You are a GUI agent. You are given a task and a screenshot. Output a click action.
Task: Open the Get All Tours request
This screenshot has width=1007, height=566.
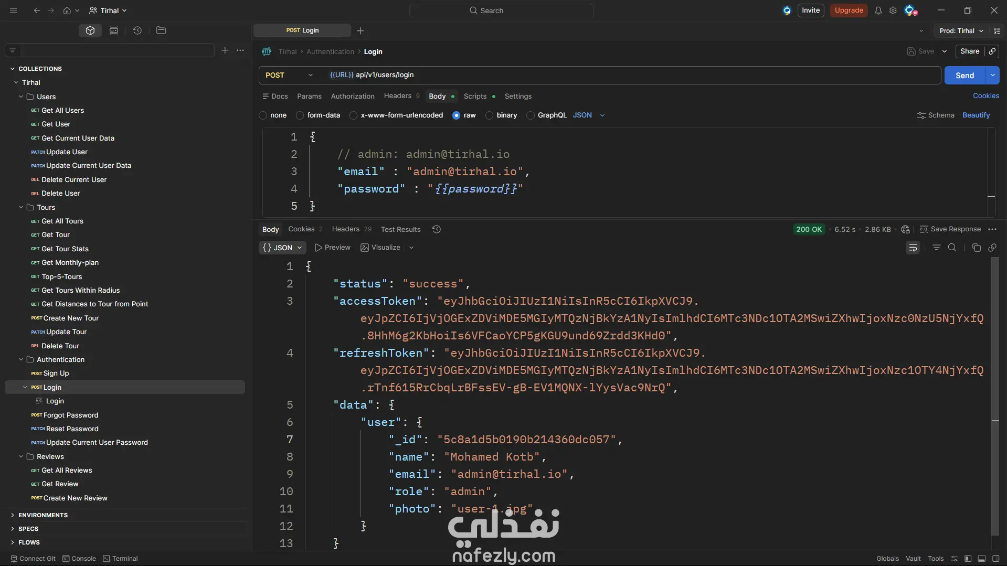coord(62,221)
